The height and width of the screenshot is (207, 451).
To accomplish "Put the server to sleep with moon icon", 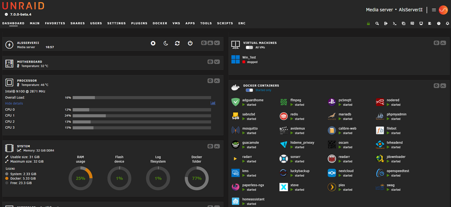I will tap(166, 43).
